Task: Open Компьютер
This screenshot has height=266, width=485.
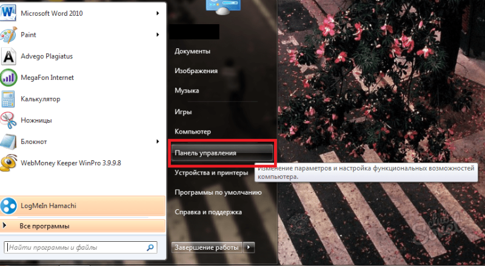Action: 193,131
